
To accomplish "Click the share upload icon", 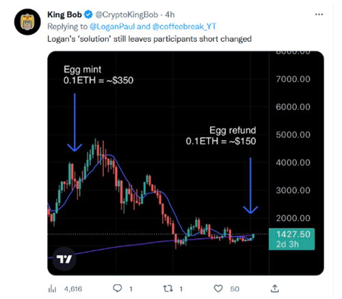I will [x=275, y=289].
